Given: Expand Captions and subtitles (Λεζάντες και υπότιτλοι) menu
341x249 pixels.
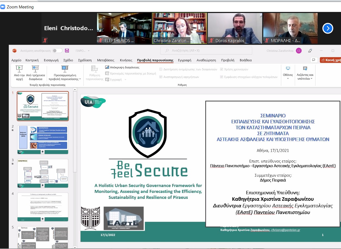Looking at the screenshot, I should pyautogui.click(x=305, y=73).
